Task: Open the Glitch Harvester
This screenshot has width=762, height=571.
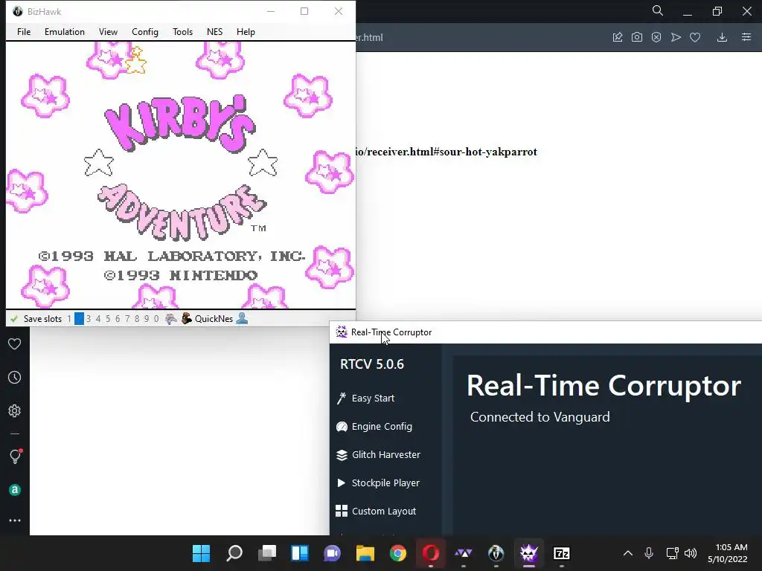Action: click(386, 454)
